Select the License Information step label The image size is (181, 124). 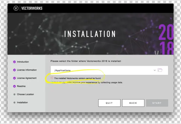pyautogui.click(x=27, y=70)
